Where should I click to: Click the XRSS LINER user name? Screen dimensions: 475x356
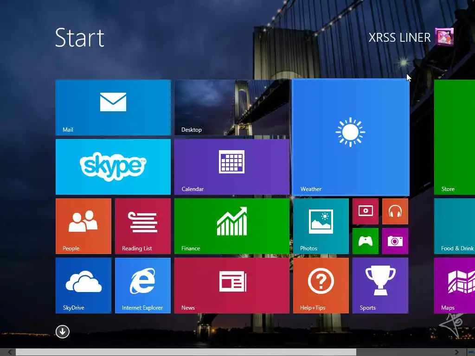click(399, 38)
